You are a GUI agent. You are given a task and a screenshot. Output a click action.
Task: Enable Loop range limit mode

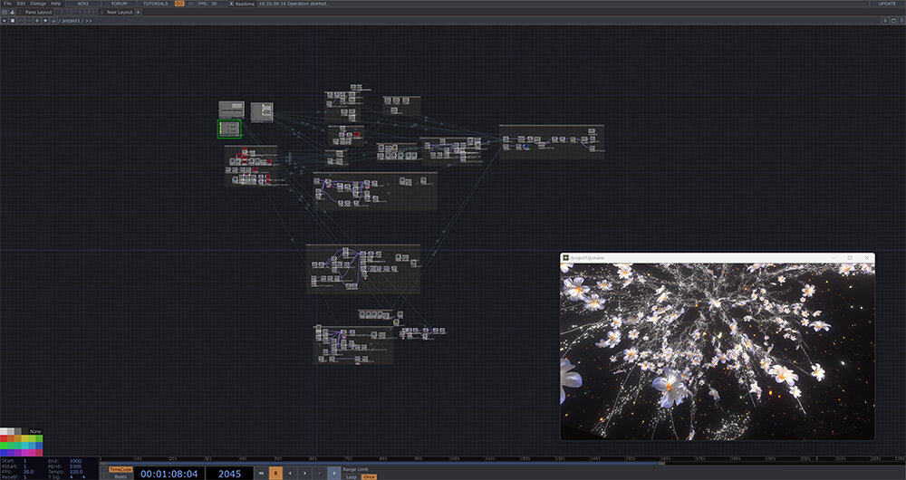[x=351, y=476]
